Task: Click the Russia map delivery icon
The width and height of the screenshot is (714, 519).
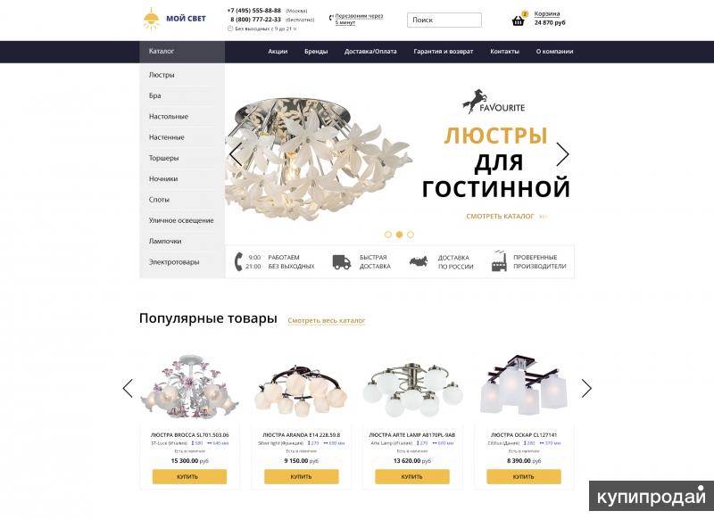Action: click(419, 261)
